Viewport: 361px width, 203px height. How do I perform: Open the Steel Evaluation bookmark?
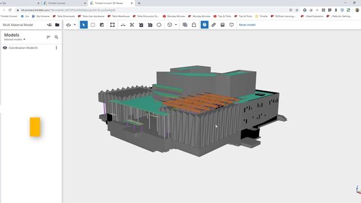pyautogui.click(x=312, y=16)
